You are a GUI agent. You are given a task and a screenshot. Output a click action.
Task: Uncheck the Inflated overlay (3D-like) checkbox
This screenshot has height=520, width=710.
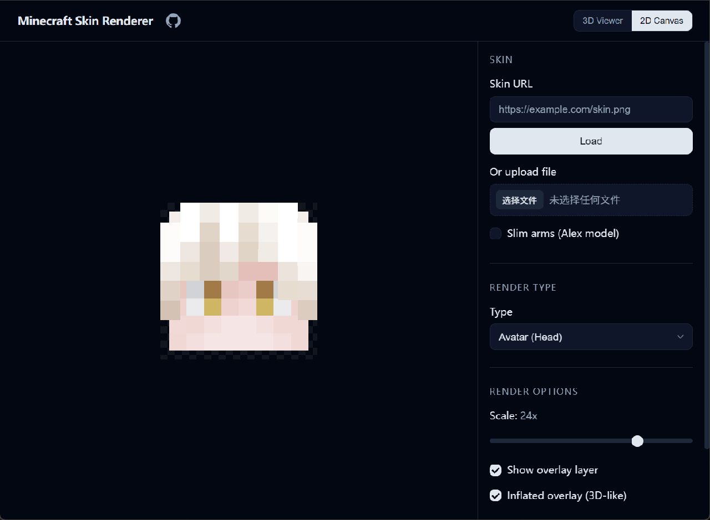point(495,496)
